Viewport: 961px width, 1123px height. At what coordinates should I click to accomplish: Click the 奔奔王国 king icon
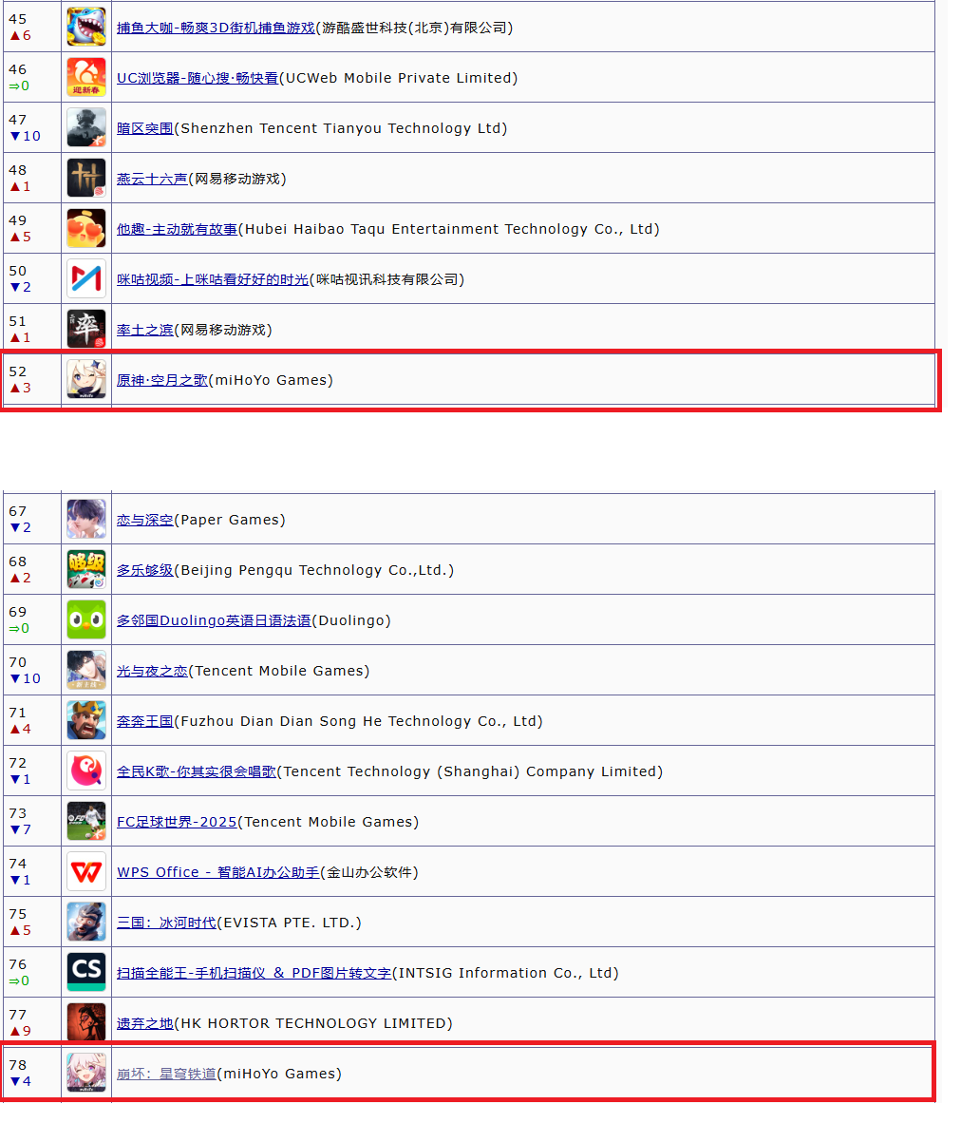(x=87, y=721)
